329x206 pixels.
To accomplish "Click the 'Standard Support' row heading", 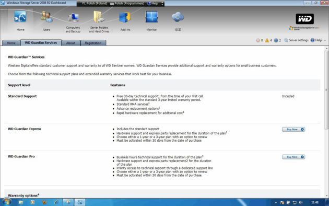I will (22, 96).
